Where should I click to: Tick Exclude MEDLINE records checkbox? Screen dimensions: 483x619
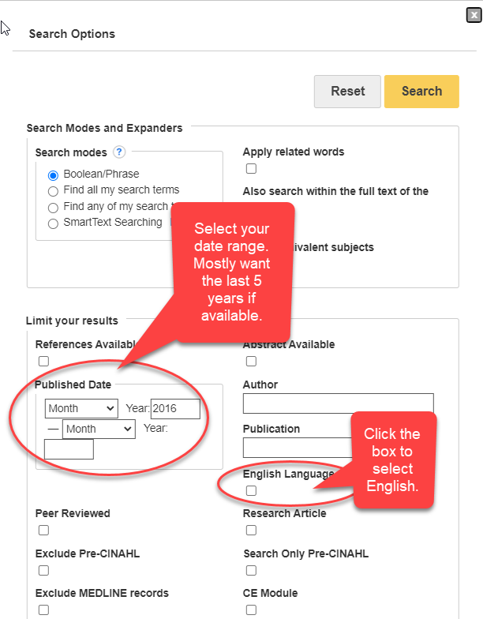click(43, 610)
